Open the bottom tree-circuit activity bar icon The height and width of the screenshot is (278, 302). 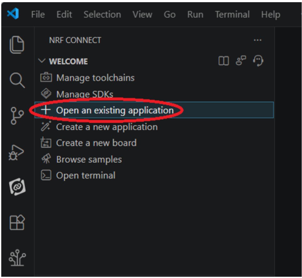click(x=17, y=258)
